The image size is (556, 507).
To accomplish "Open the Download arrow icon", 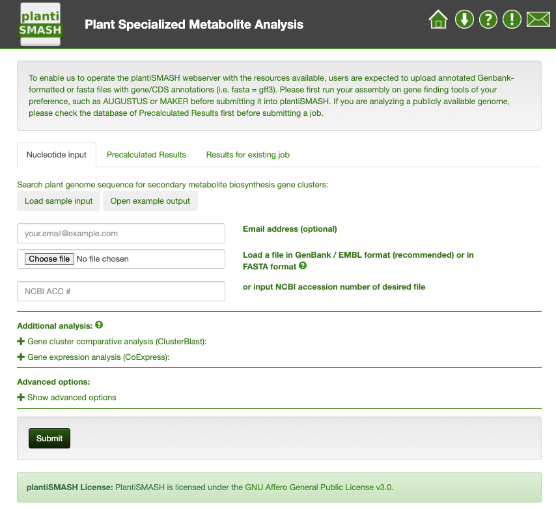I will point(464,19).
